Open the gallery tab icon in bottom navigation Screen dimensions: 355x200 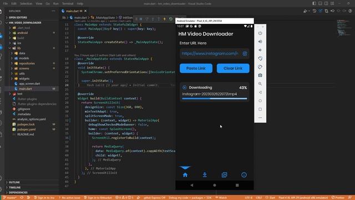[x=224, y=174]
